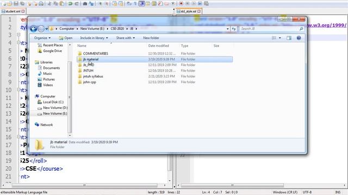Click CSE-2020 in the address breadcrumb
The width and height of the screenshot is (348, 195).
click(x=117, y=29)
